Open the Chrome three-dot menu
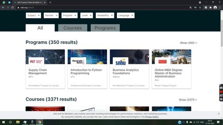The height and width of the screenshot is (125, 223). click(x=220, y=8)
